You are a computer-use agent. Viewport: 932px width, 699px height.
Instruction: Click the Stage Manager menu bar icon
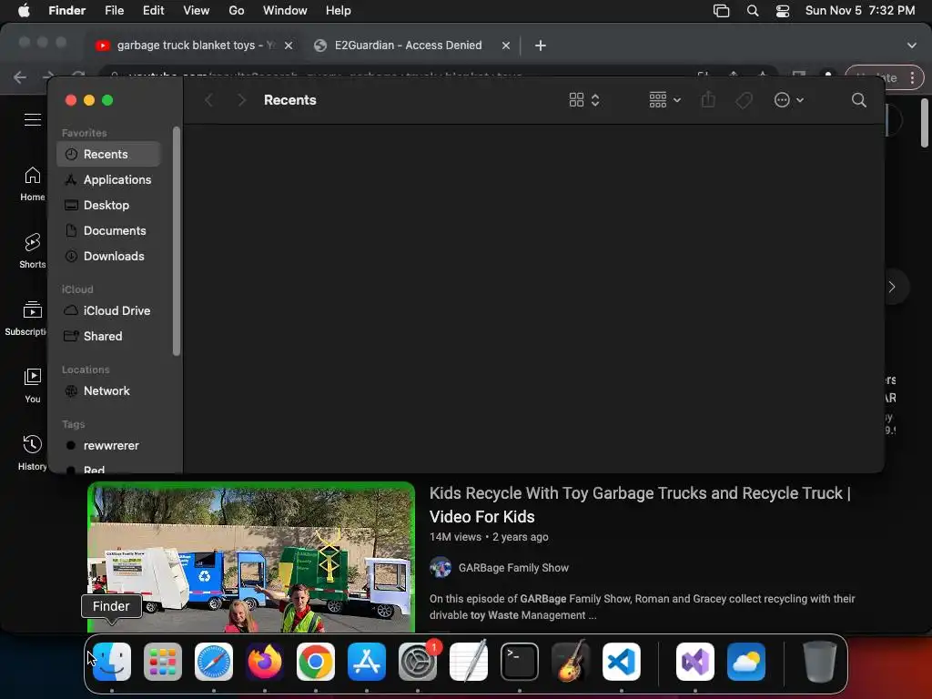[721, 11]
